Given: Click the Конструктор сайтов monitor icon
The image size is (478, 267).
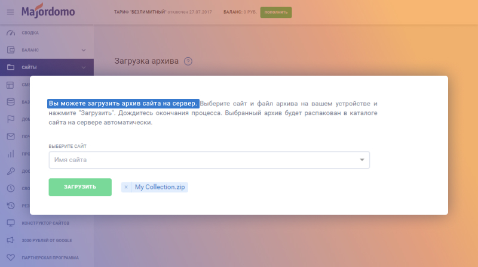Looking at the screenshot, I should coord(10,223).
